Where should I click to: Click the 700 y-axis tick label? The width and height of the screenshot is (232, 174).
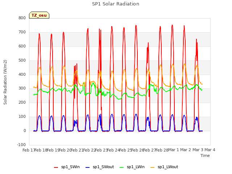pyautogui.click(x=22, y=32)
